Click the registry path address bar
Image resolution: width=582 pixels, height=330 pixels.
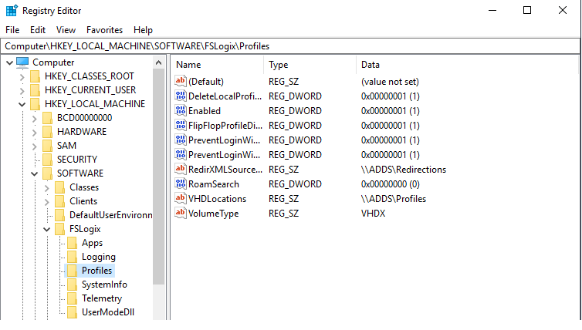point(290,46)
